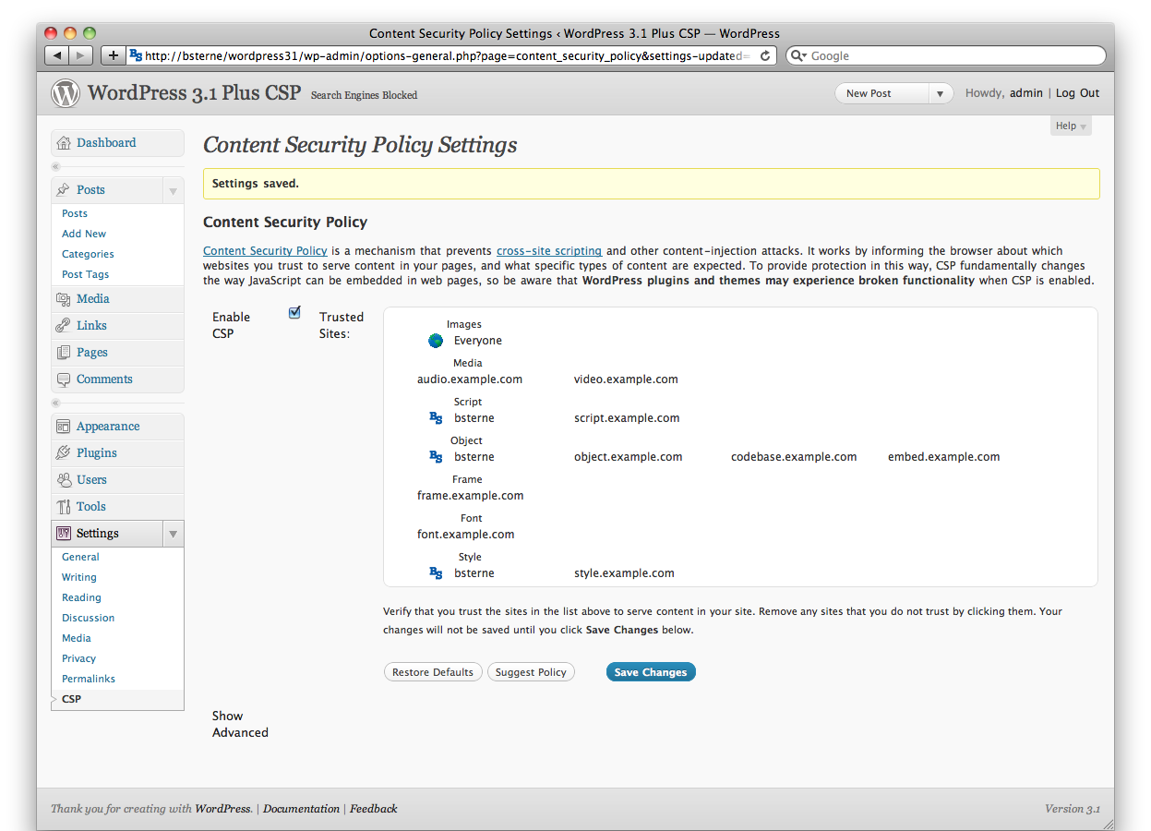Follow the cross-site scripting link
The height and width of the screenshot is (831, 1151).
coord(549,251)
